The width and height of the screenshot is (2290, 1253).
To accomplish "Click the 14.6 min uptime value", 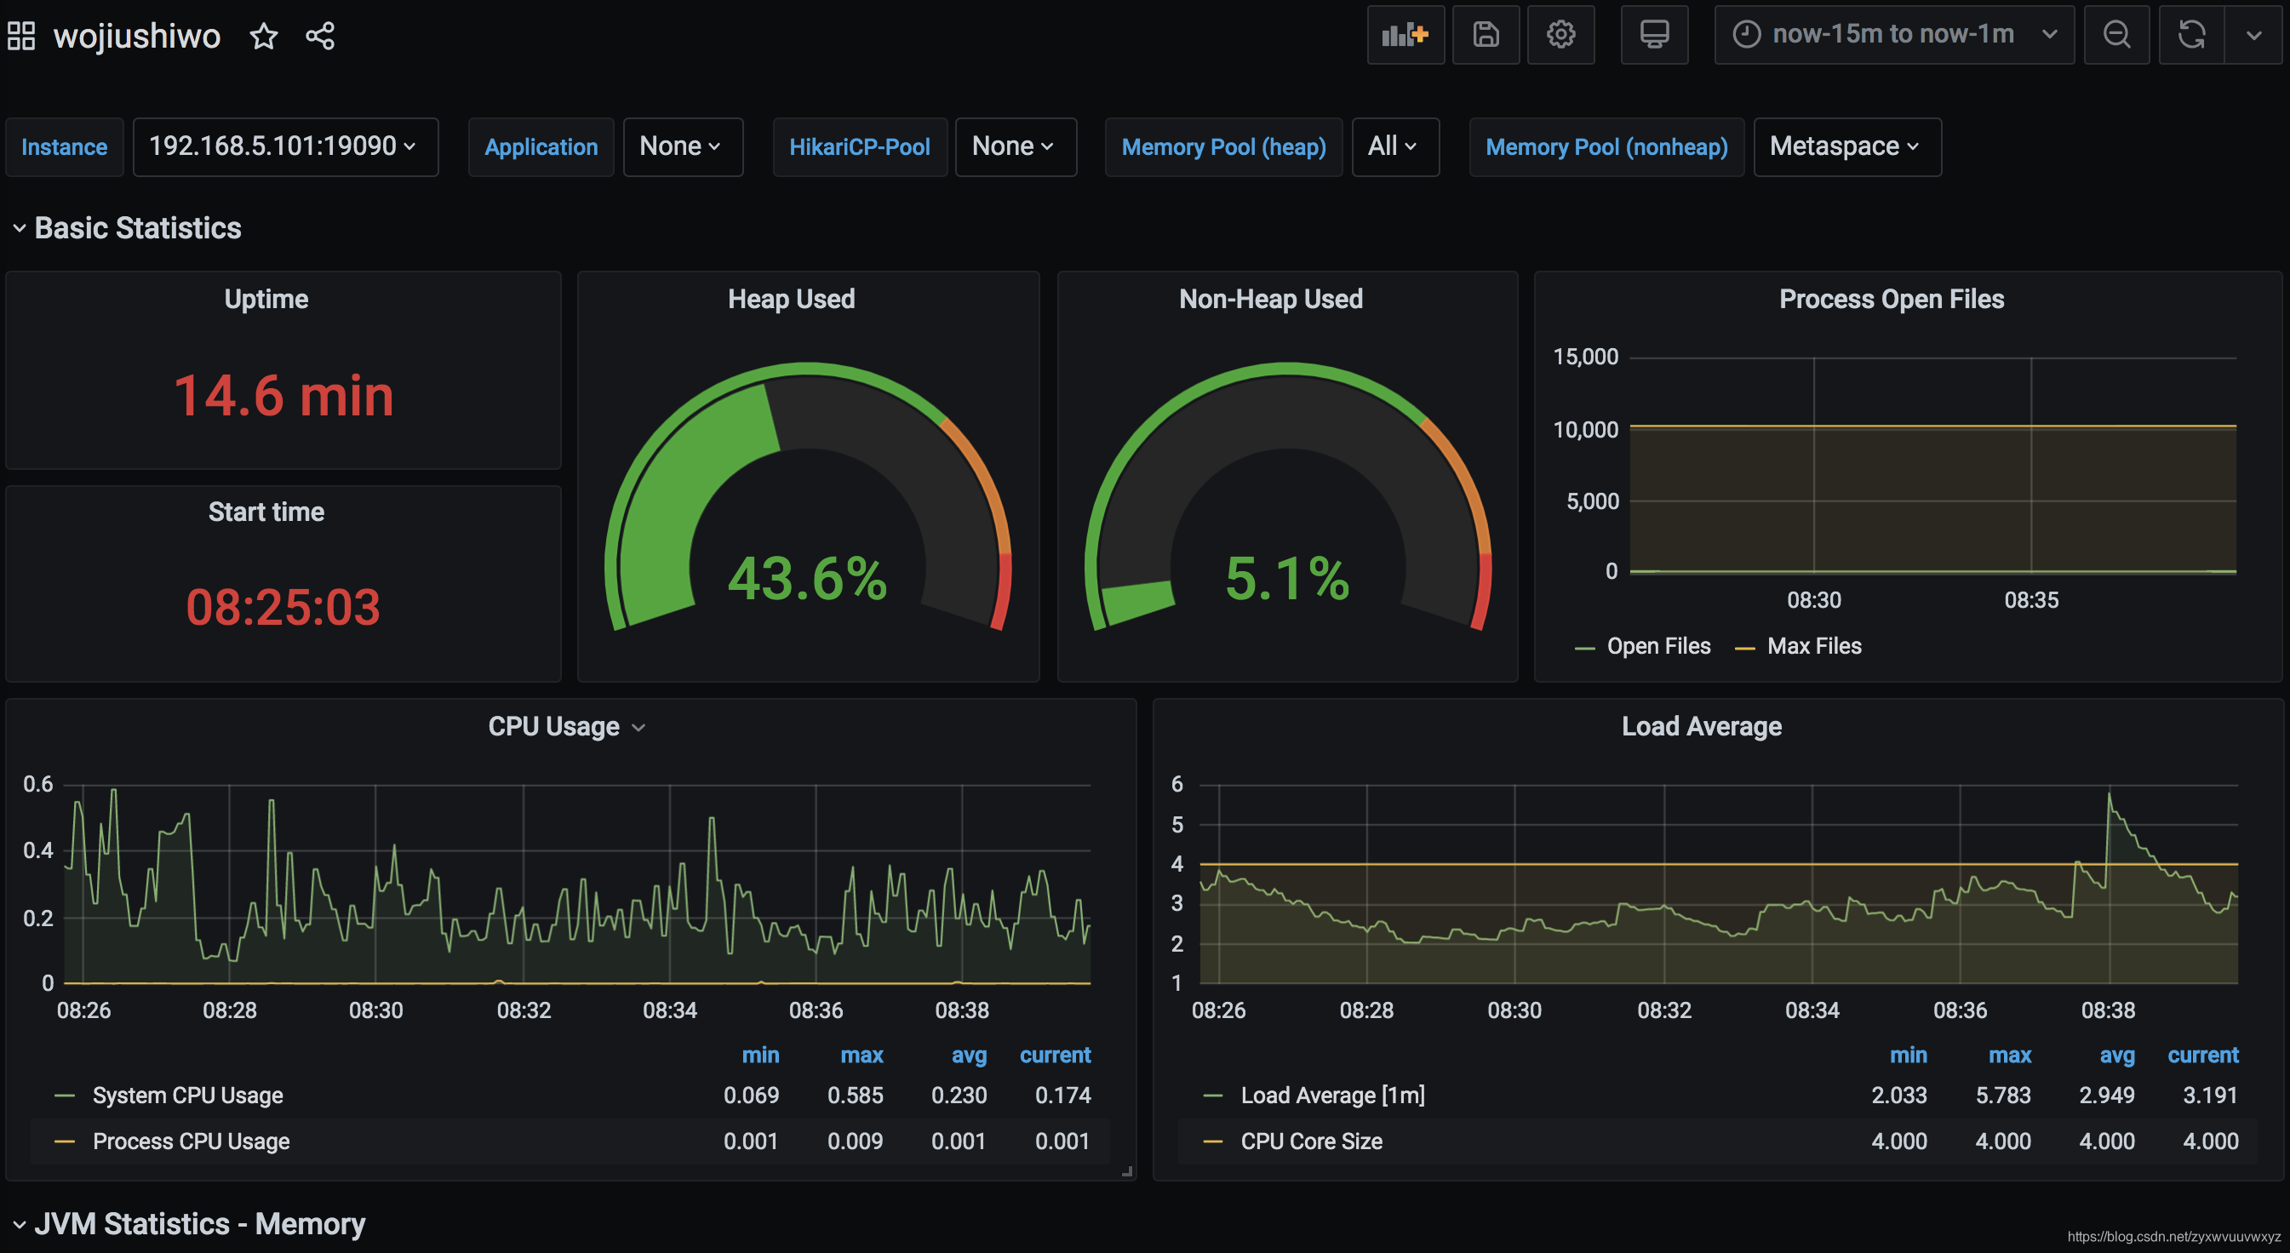I will click(283, 396).
